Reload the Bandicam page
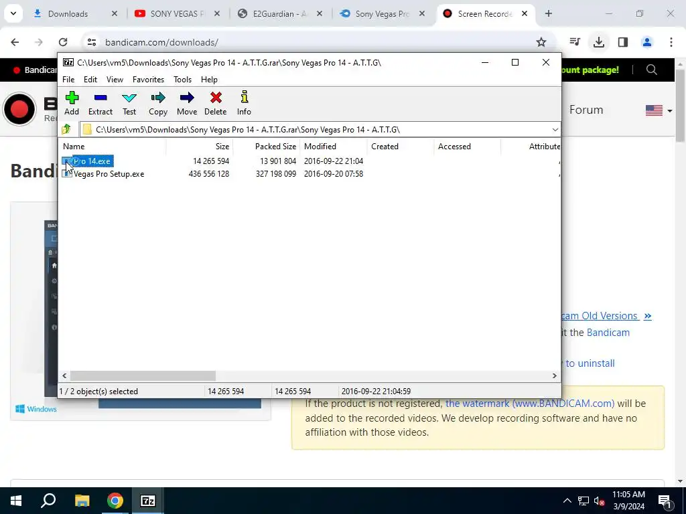Viewport: 686px width, 514px height. click(x=63, y=42)
